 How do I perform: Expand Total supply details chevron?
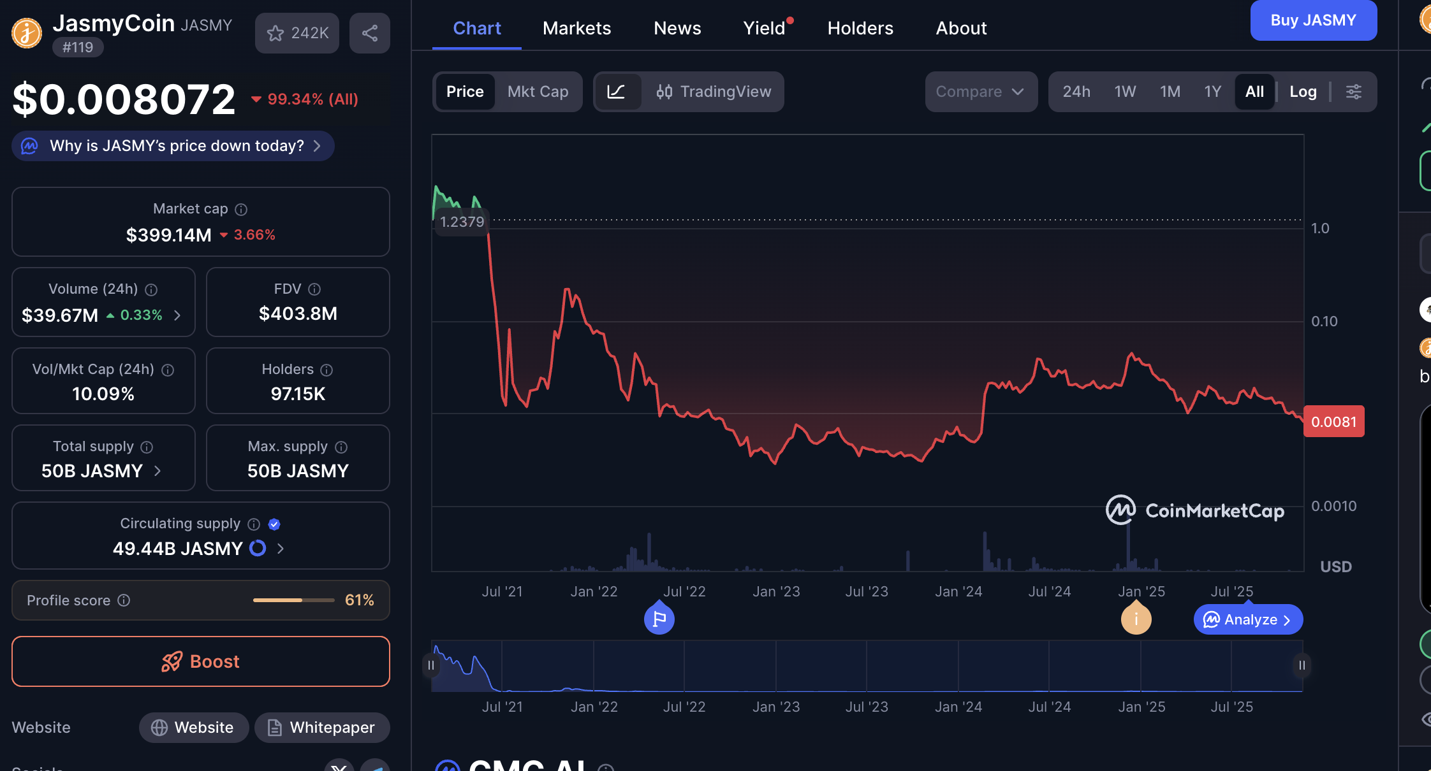click(158, 471)
